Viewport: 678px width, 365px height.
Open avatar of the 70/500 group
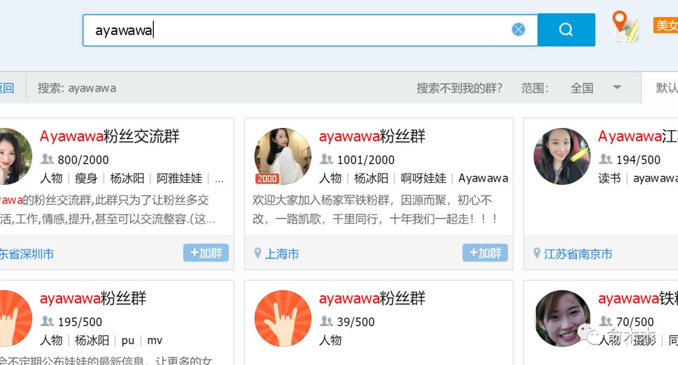(562, 319)
